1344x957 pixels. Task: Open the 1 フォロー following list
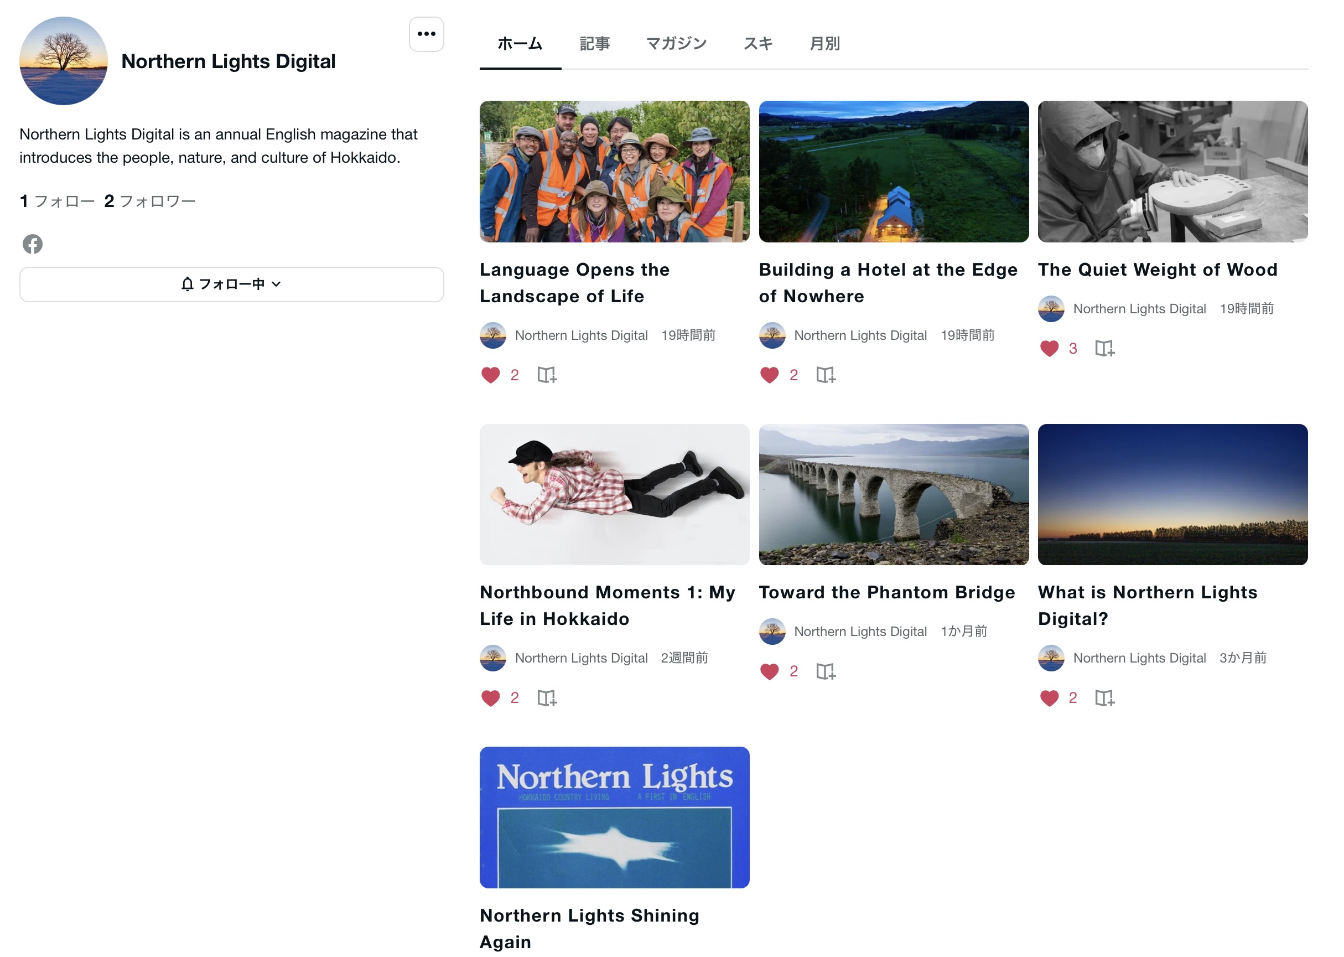(56, 201)
